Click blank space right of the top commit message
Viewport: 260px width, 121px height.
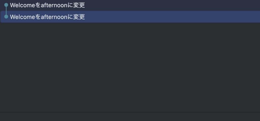click(x=172, y=5)
